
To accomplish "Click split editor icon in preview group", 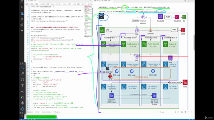I will (x=189, y=1).
